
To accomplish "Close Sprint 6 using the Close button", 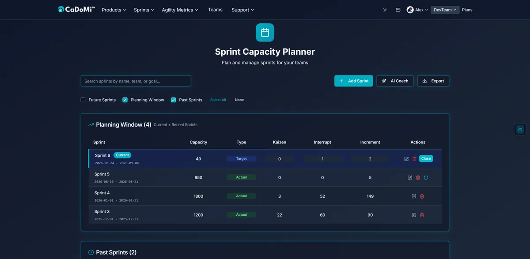I will pyautogui.click(x=426, y=158).
